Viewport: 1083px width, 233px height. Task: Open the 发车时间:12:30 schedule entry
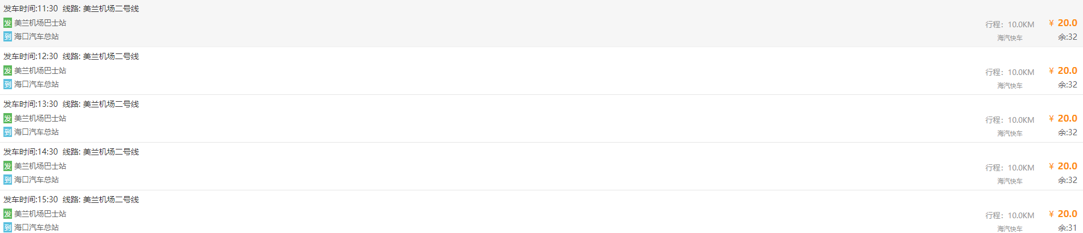click(31, 56)
